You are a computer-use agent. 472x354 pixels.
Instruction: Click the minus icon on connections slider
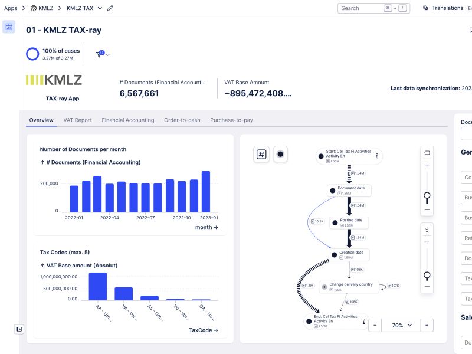click(x=427, y=287)
